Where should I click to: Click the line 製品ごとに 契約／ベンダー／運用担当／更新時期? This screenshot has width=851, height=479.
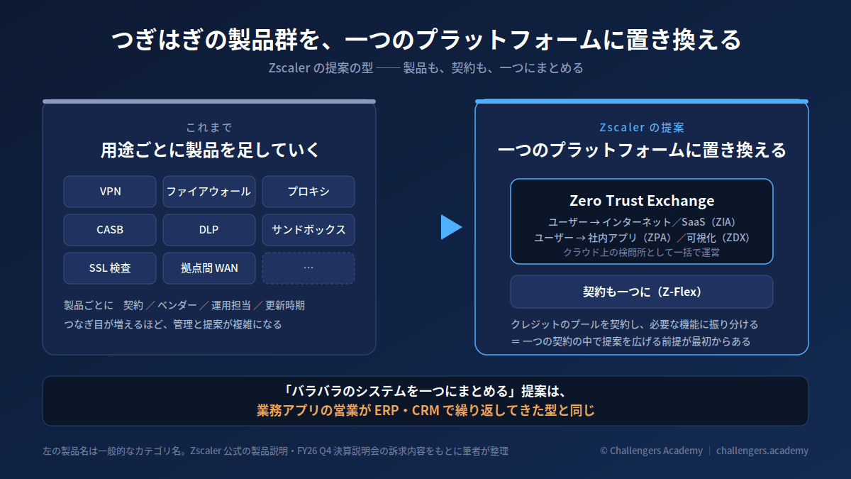click(184, 305)
